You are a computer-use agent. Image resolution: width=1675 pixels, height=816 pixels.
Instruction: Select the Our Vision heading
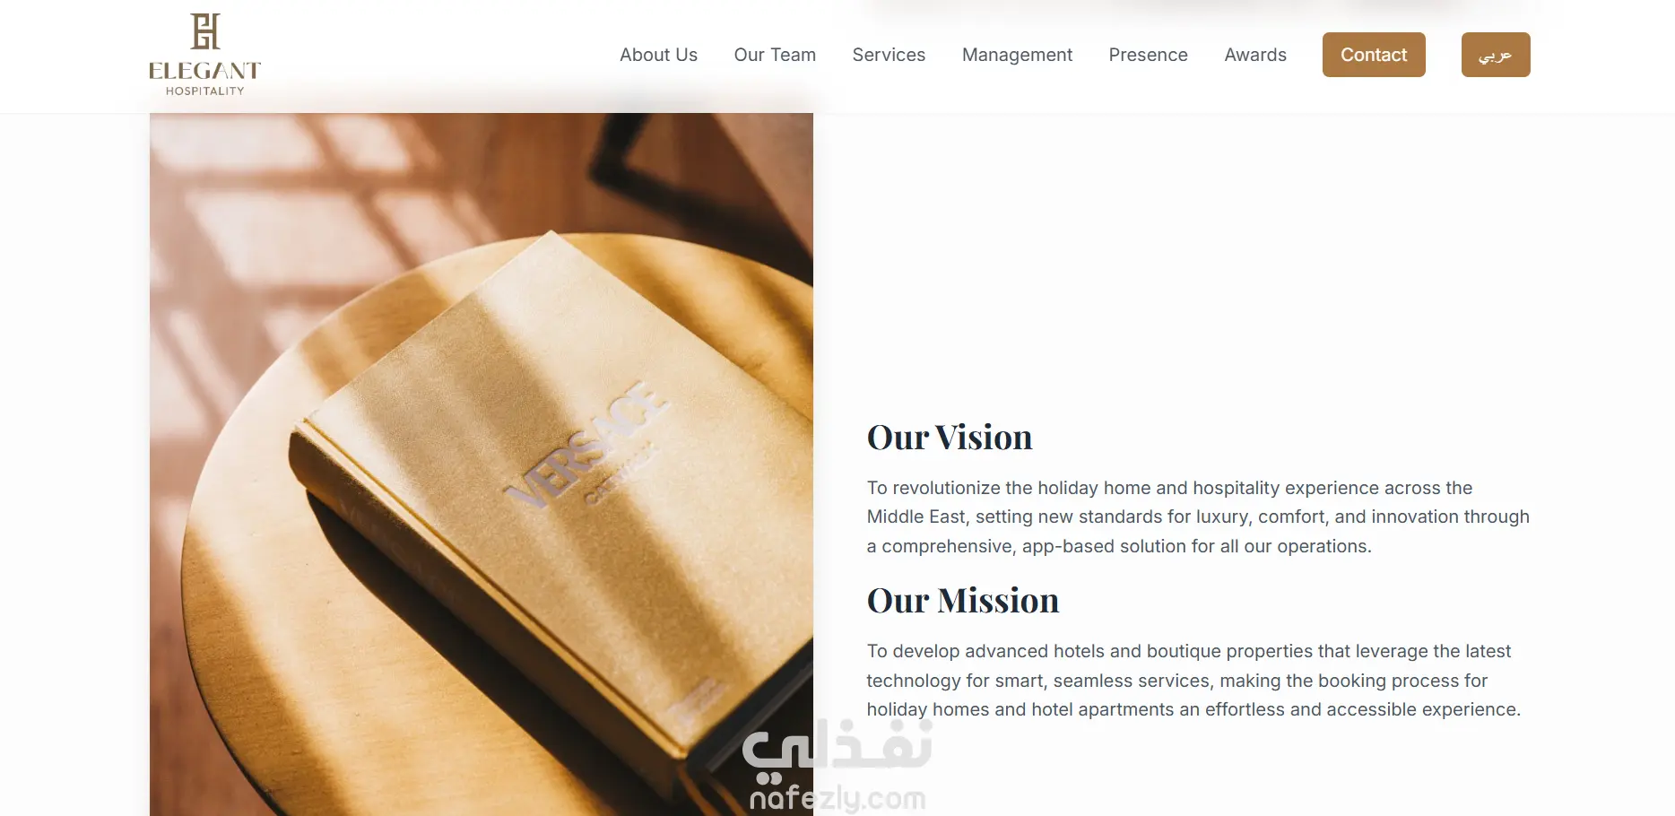pyautogui.click(x=950, y=438)
